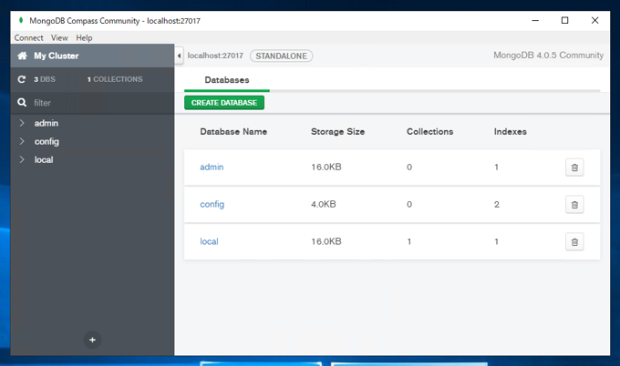Image resolution: width=620 pixels, height=366 pixels.
Task: Click the collections count in the local row
Action: click(x=409, y=241)
